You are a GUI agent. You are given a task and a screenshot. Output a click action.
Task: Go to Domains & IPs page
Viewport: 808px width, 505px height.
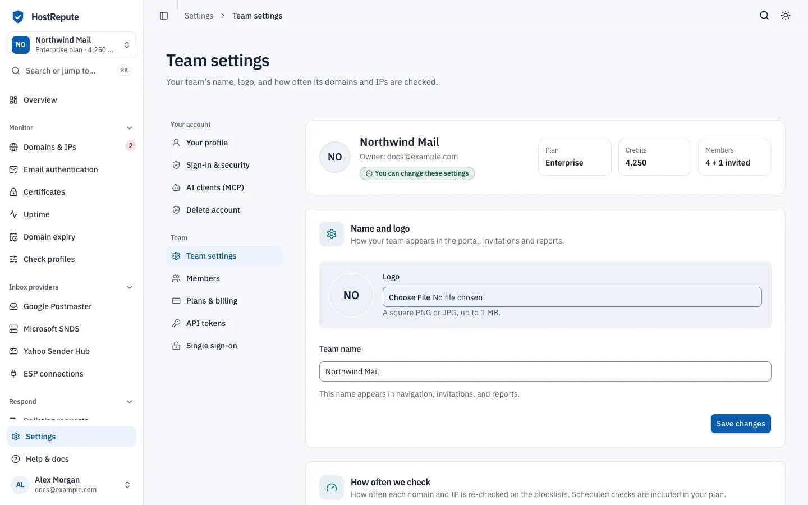[x=71, y=147]
